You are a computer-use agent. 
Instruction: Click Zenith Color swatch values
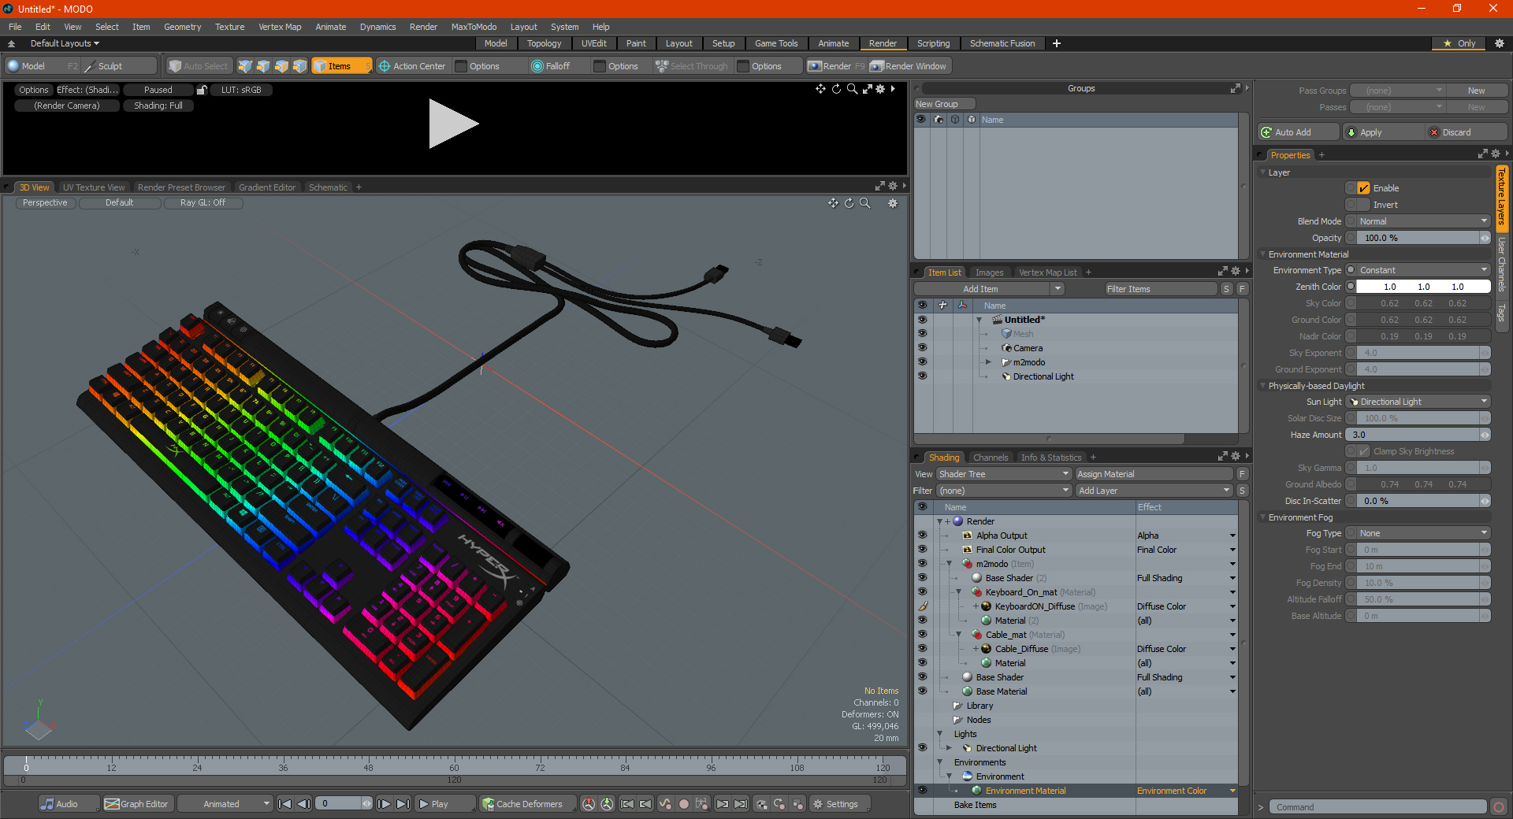[1423, 287]
